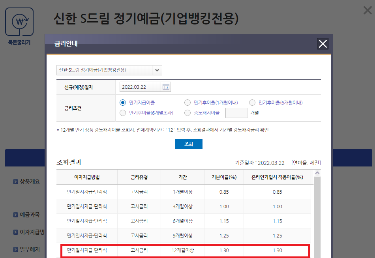
Task: Open 일부해지 menu link
Action: [x=30, y=250]
